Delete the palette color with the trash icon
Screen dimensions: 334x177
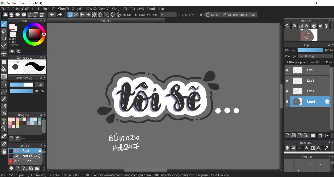click(x=18, y=138)
